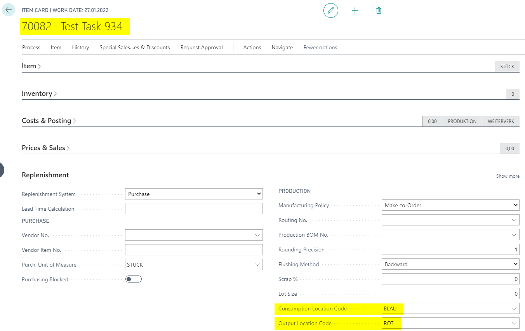
Task: Expand the Inventory section
Action: pos(39,94)
